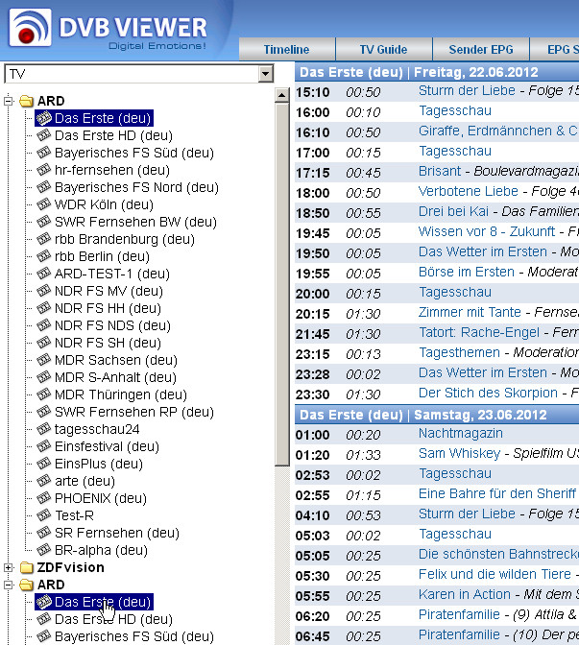Open Tagesthemen programme link

(x=459, y=352)
